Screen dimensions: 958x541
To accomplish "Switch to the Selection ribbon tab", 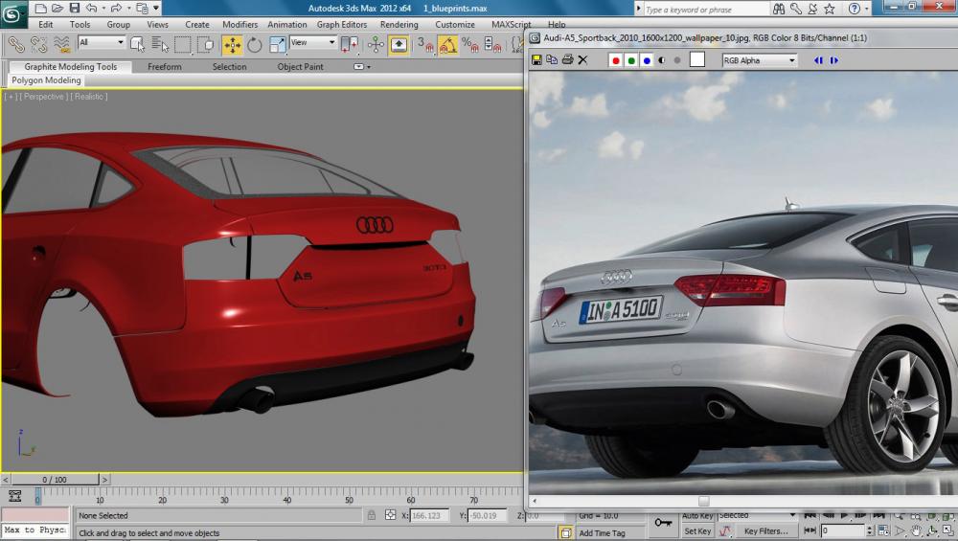I will (229, 67).
